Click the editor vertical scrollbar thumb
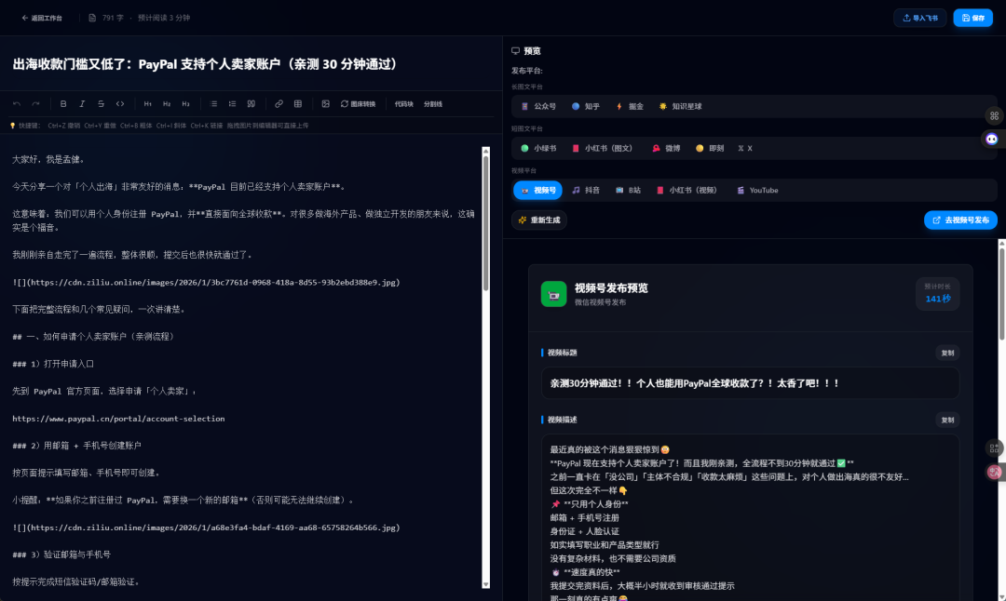 (485, 222)
